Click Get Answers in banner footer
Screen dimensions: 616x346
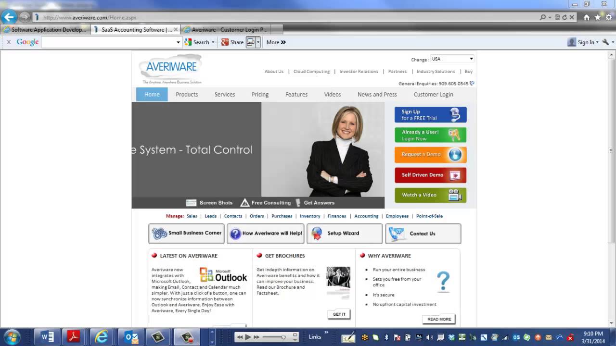(x=315, y=203)
